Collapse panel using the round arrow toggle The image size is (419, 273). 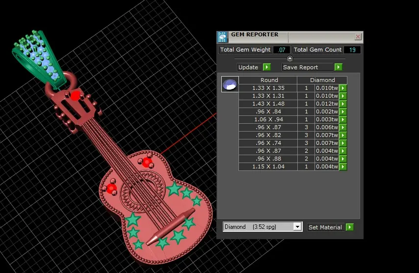tap(289, 58)
